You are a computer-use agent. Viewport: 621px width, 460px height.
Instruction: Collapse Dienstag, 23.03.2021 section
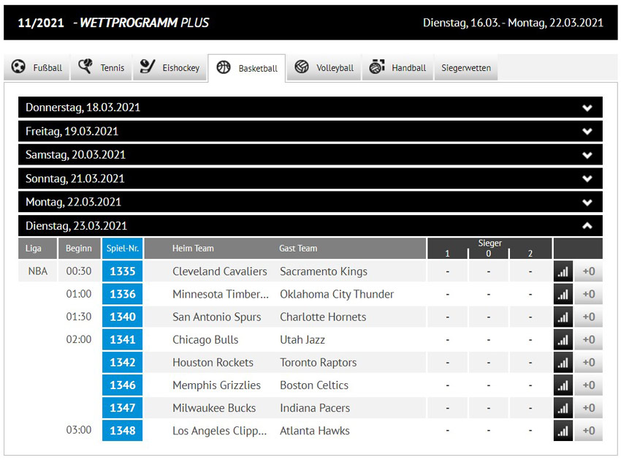coord(310,226)
